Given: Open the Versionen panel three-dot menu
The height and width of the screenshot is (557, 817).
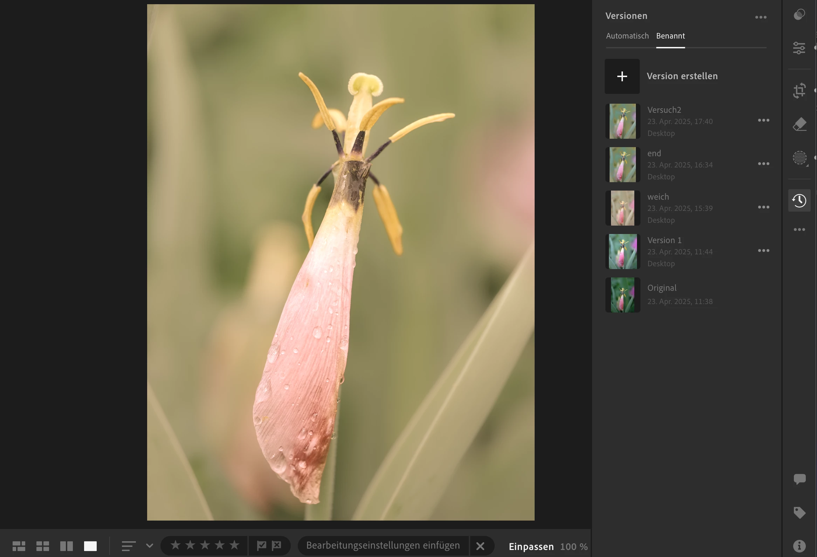Looking at the screenshot, I should click(x=760, y=17).
